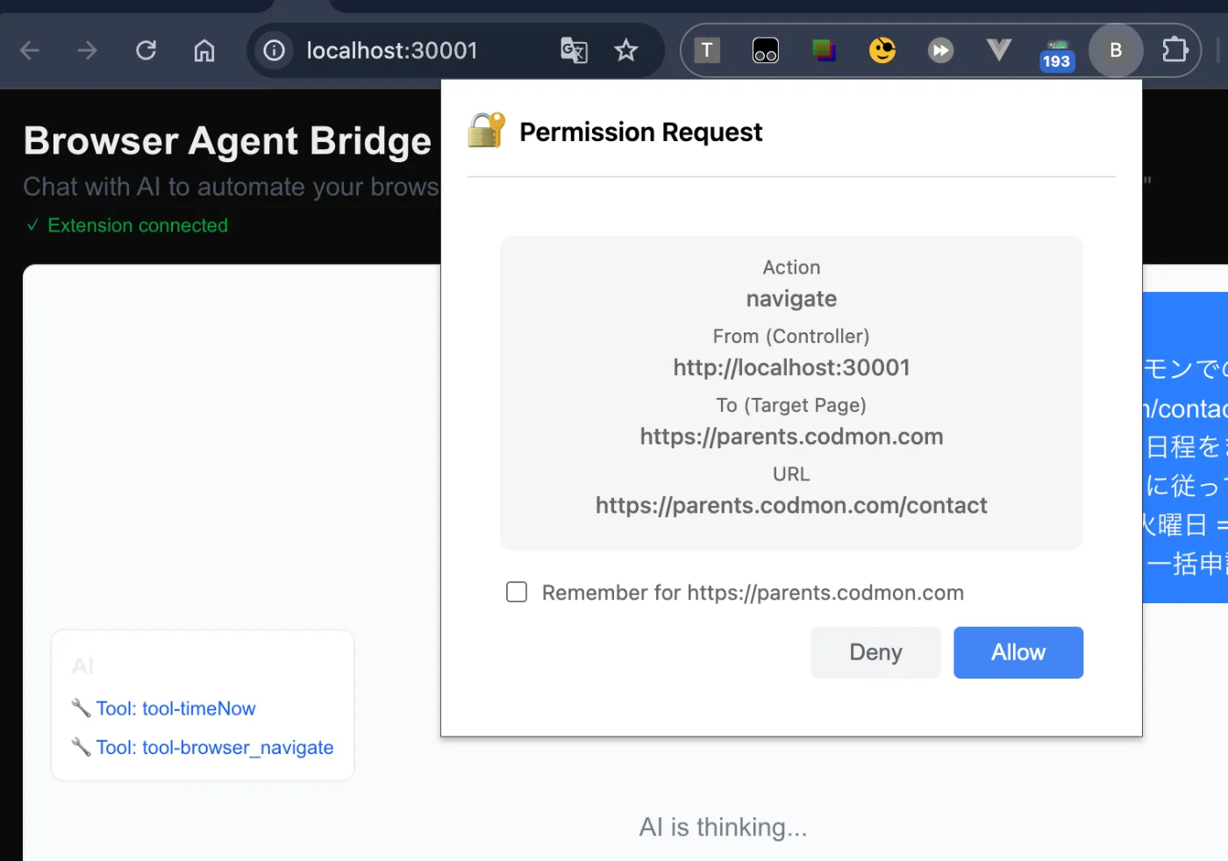Open the fast-forward extension icon

pyautogui.click(x=940, y=51)
